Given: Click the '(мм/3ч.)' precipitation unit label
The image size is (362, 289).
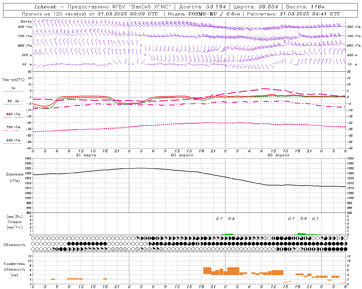Looking at the screenshot, I should [15, 216].
